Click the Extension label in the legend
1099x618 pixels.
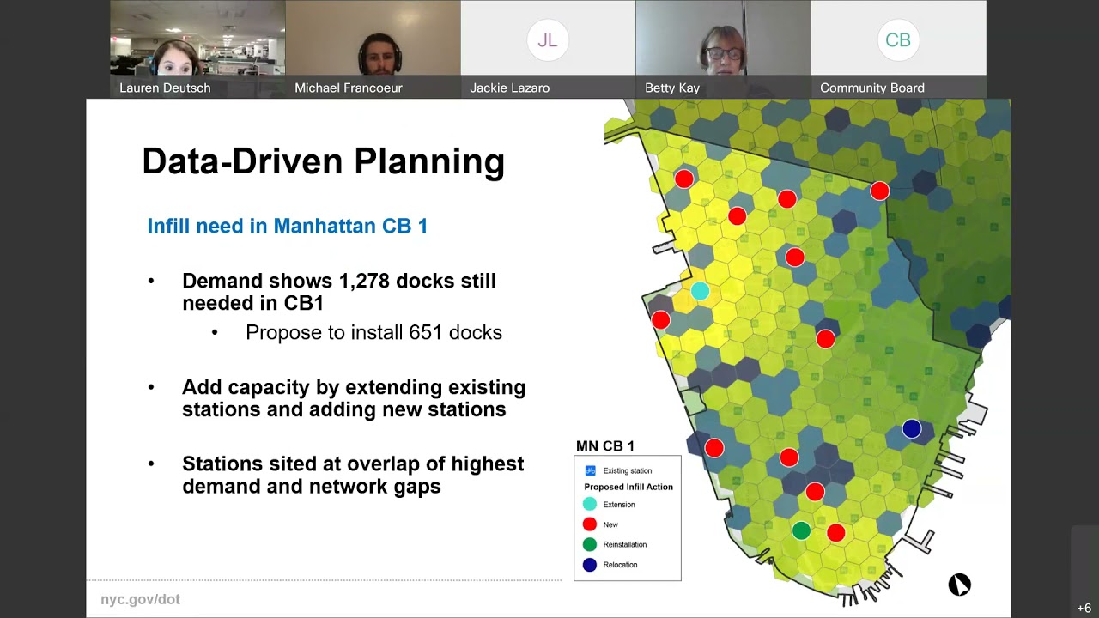click(x=619, y=505)
